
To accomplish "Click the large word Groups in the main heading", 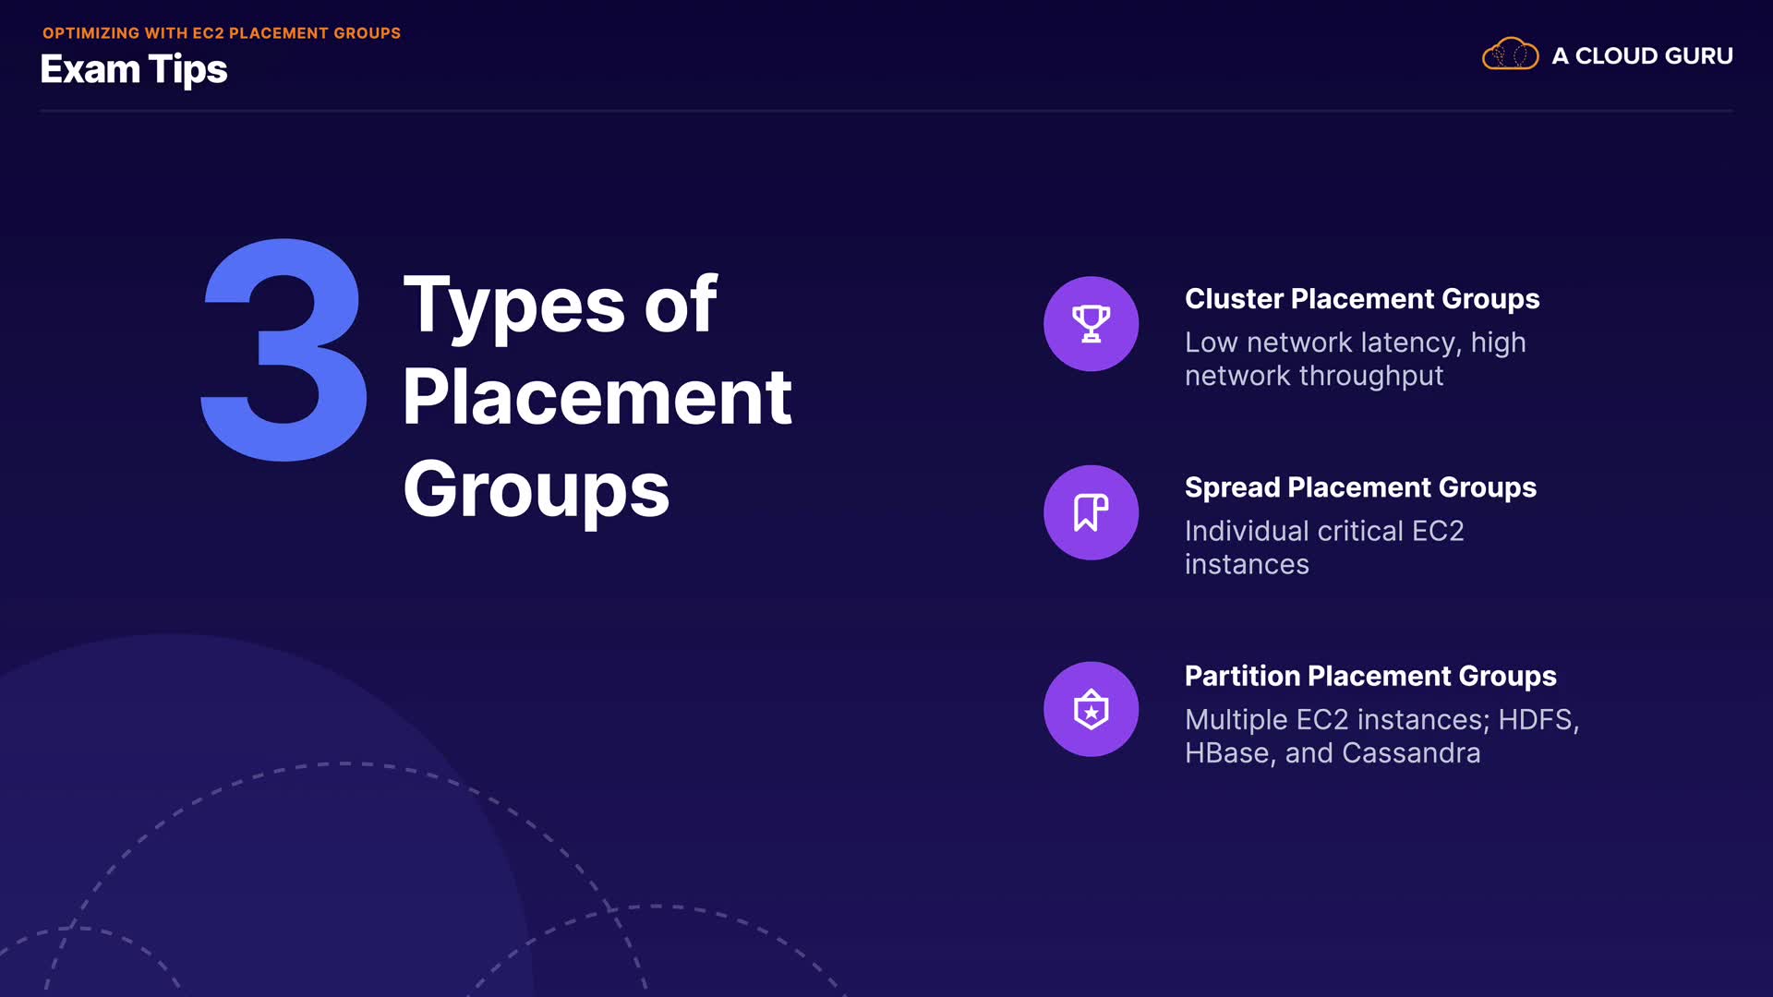I will point(536,489).
